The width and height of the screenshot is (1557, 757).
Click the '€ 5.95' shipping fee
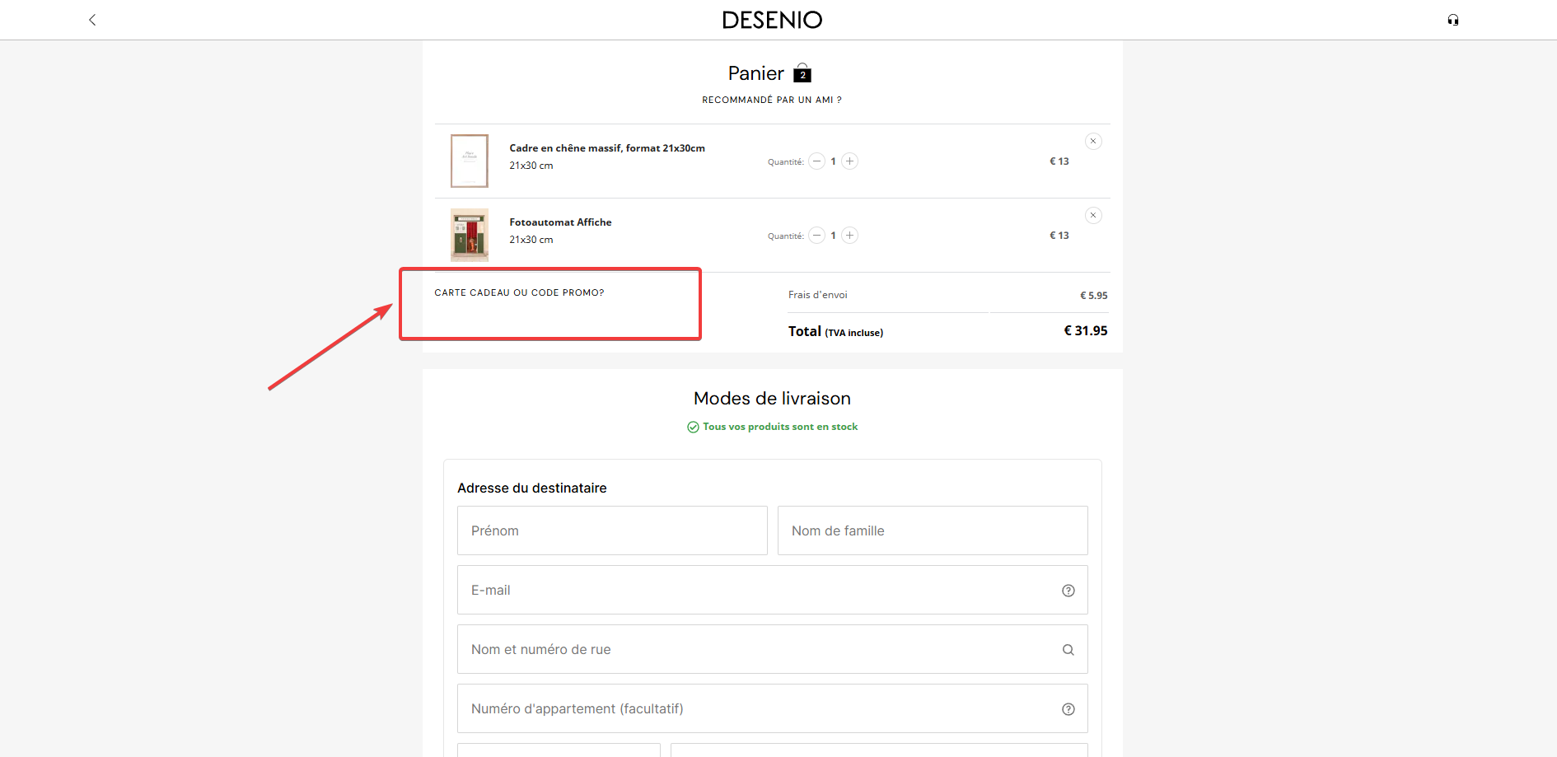(1094, 295)
